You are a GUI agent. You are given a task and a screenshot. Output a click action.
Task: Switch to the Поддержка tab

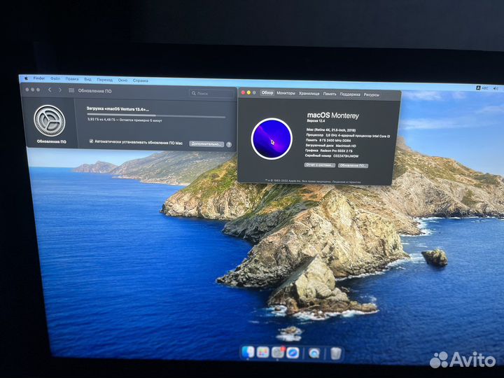[x=350, y=94]
